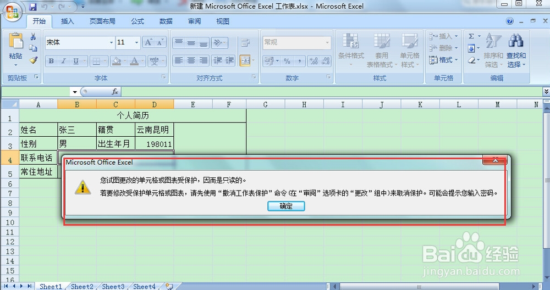Switch to the 公式 ribbon tab
The image size is (550, 290).
137,21
